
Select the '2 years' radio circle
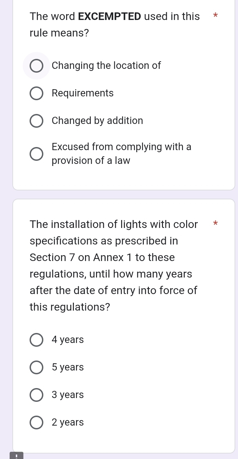click(36, 423)
